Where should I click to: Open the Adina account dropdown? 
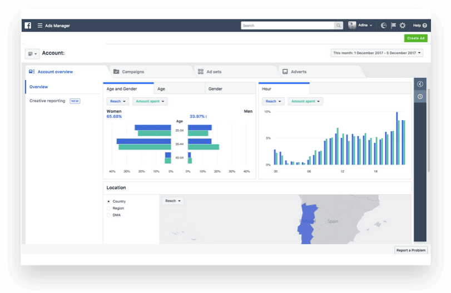365,26
